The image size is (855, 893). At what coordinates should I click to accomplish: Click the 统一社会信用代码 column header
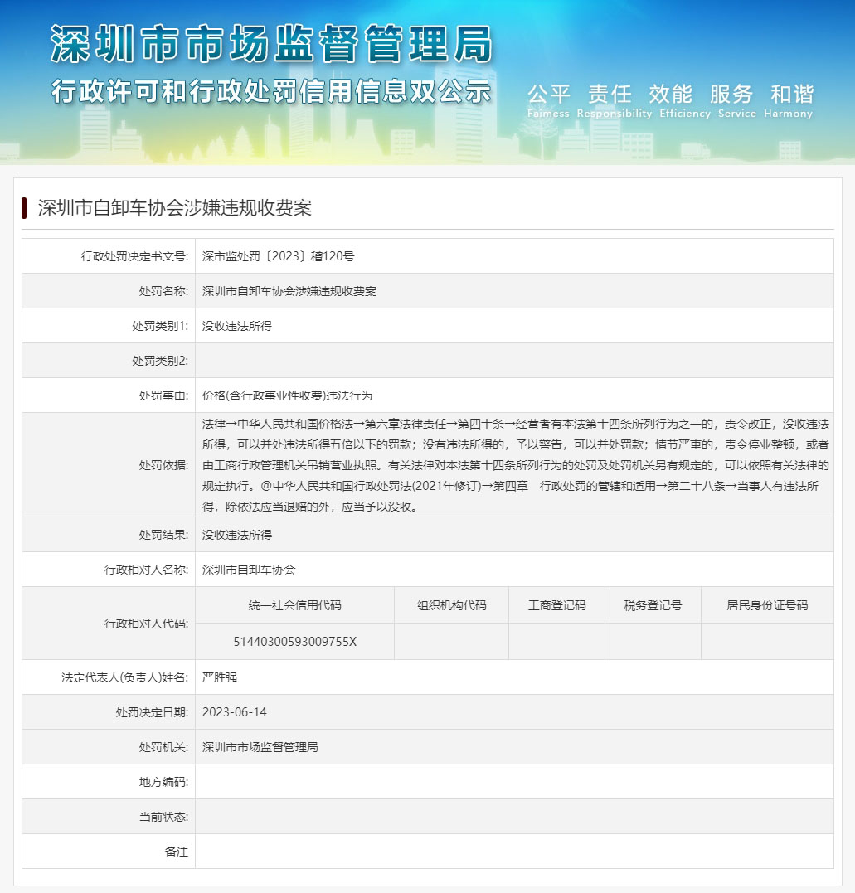pyautogui.click(x=295, y=605)
